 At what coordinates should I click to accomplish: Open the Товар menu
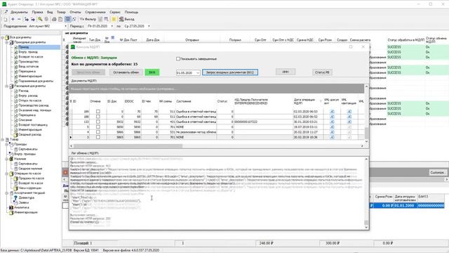61,12
